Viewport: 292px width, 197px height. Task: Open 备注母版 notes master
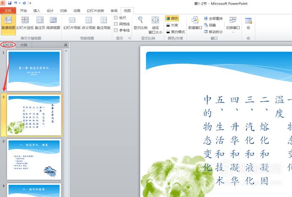pyautogui.click(x=103, y=23)
